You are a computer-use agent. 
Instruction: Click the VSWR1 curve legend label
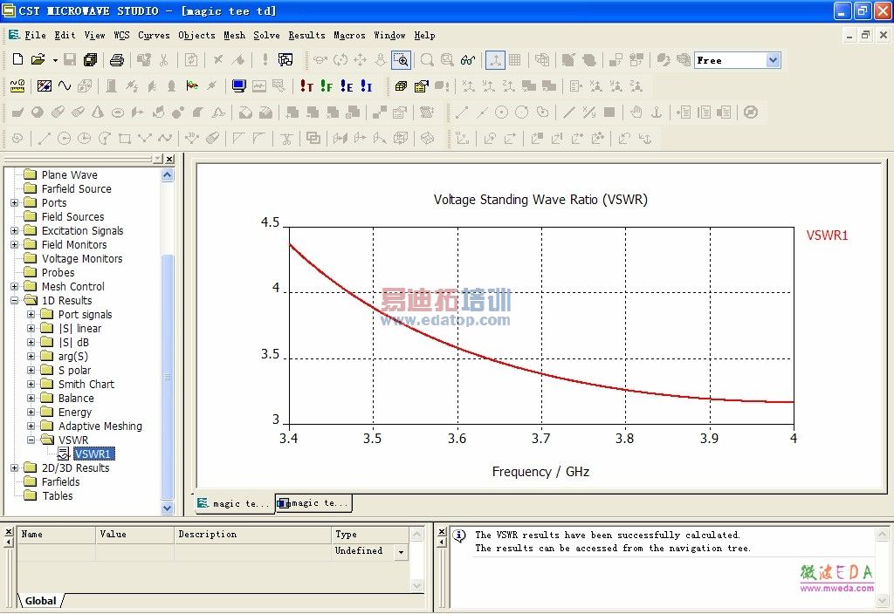[x=827, y=235]
